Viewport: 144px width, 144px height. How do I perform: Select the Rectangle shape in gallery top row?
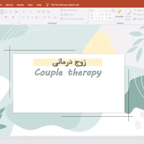pos(103,11)
